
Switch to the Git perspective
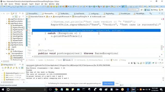pyautogui.click(x=161, y=10)
